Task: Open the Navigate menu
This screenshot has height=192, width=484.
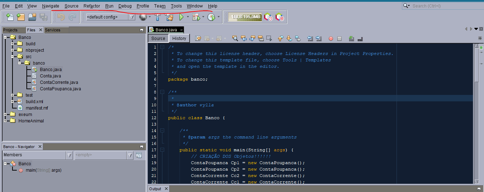Action: (51, 6)
